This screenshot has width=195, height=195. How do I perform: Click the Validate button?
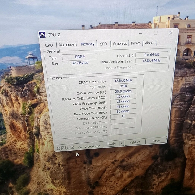[135, 142]
